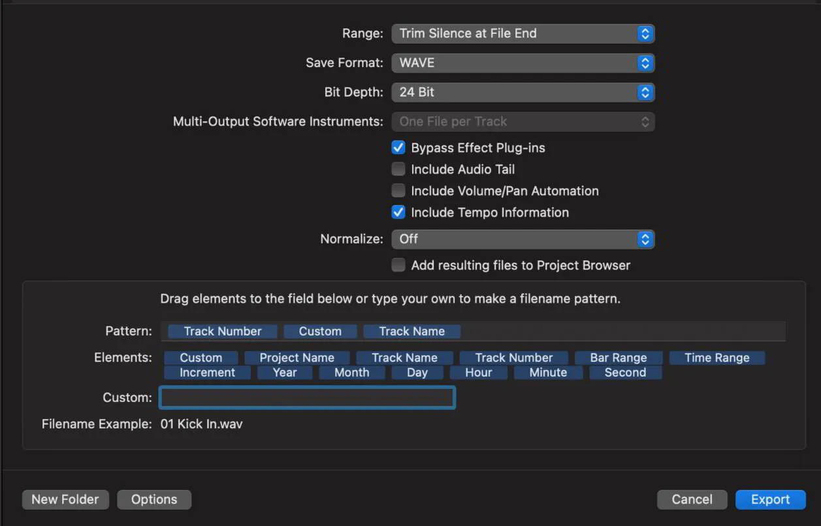Select the Time Range element chip
Viewport: 821px width, 526px height.
click(717, 358)
